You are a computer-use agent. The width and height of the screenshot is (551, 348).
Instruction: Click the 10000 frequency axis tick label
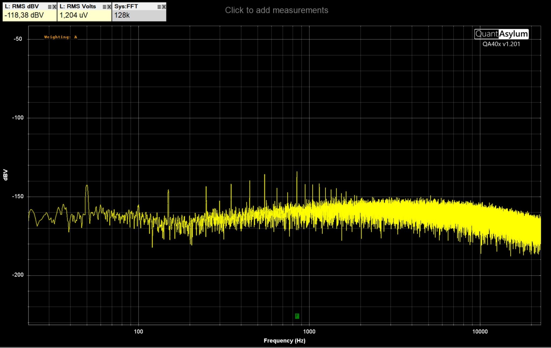480,332
